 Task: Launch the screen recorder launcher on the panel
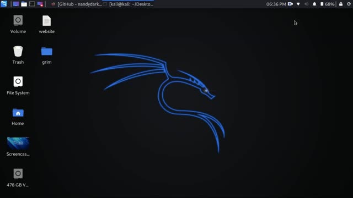click(x=40, y=4)
